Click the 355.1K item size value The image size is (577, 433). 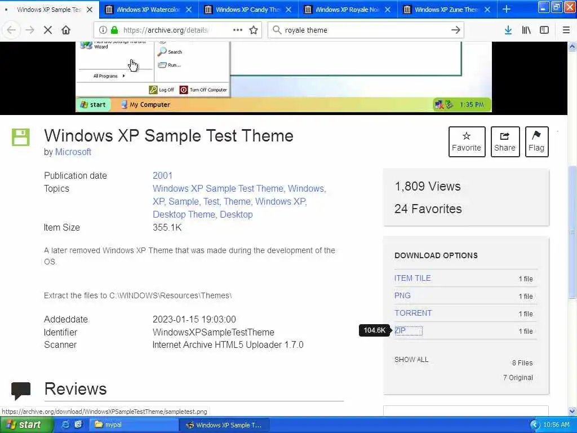167,228
